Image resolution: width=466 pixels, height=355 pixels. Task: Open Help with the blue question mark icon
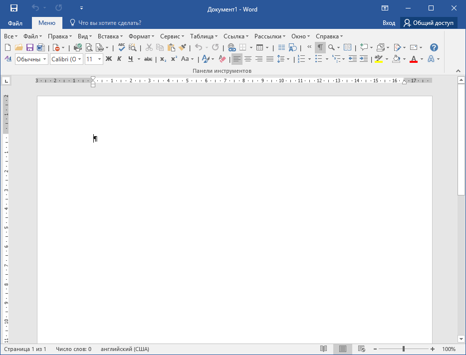pyautogui.click(x=434, y=47)
